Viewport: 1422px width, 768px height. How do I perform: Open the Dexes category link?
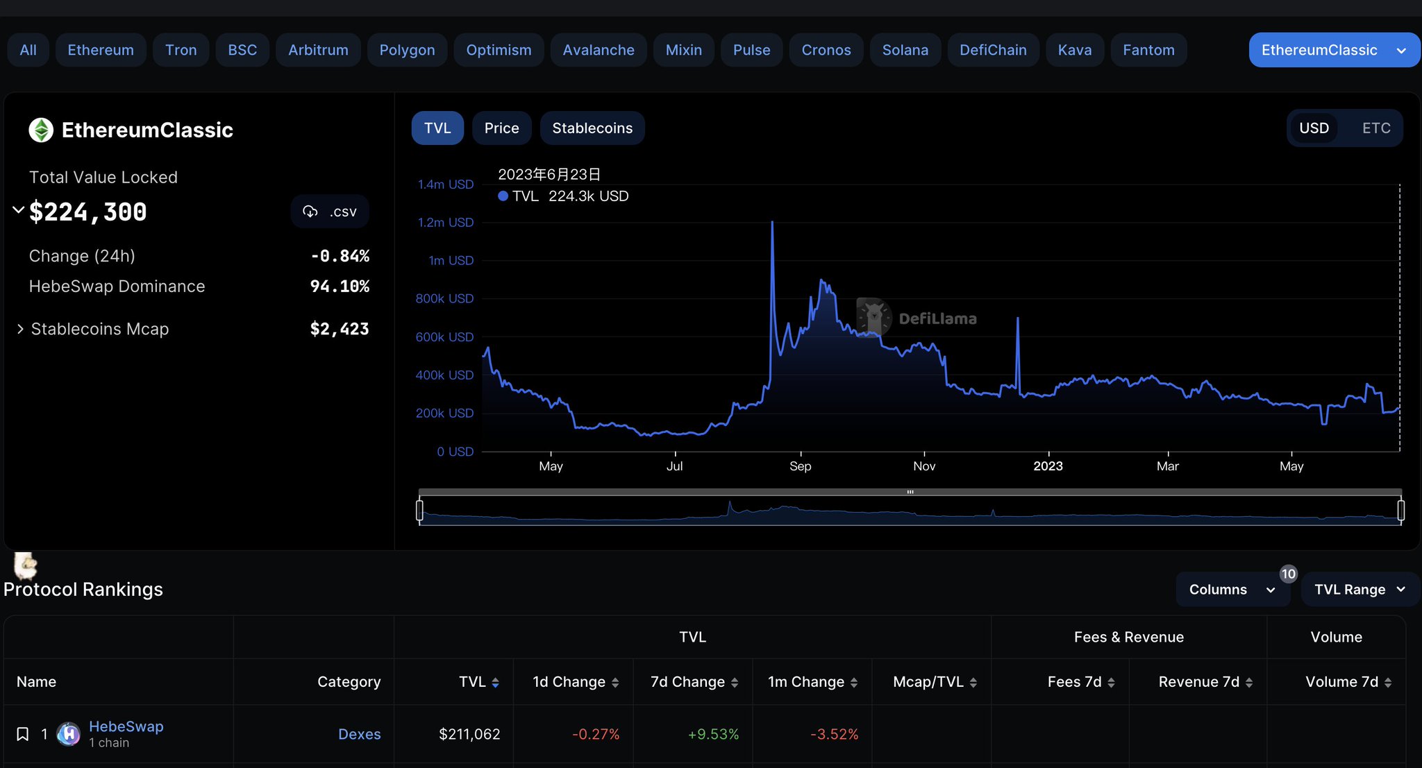click(360, 734)
